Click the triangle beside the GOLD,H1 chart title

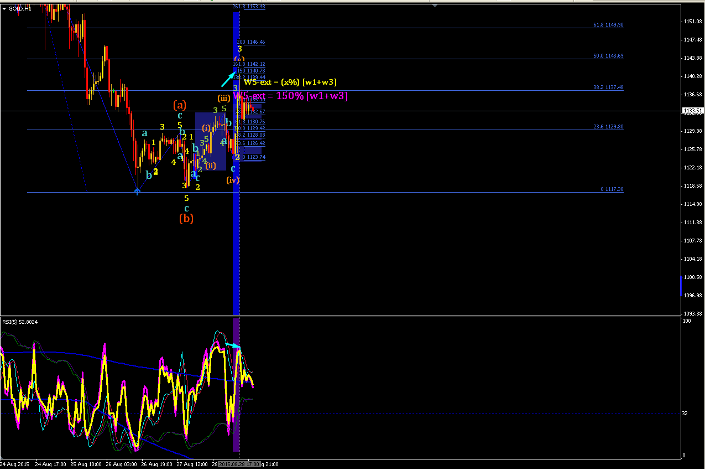tap(4, 9)
